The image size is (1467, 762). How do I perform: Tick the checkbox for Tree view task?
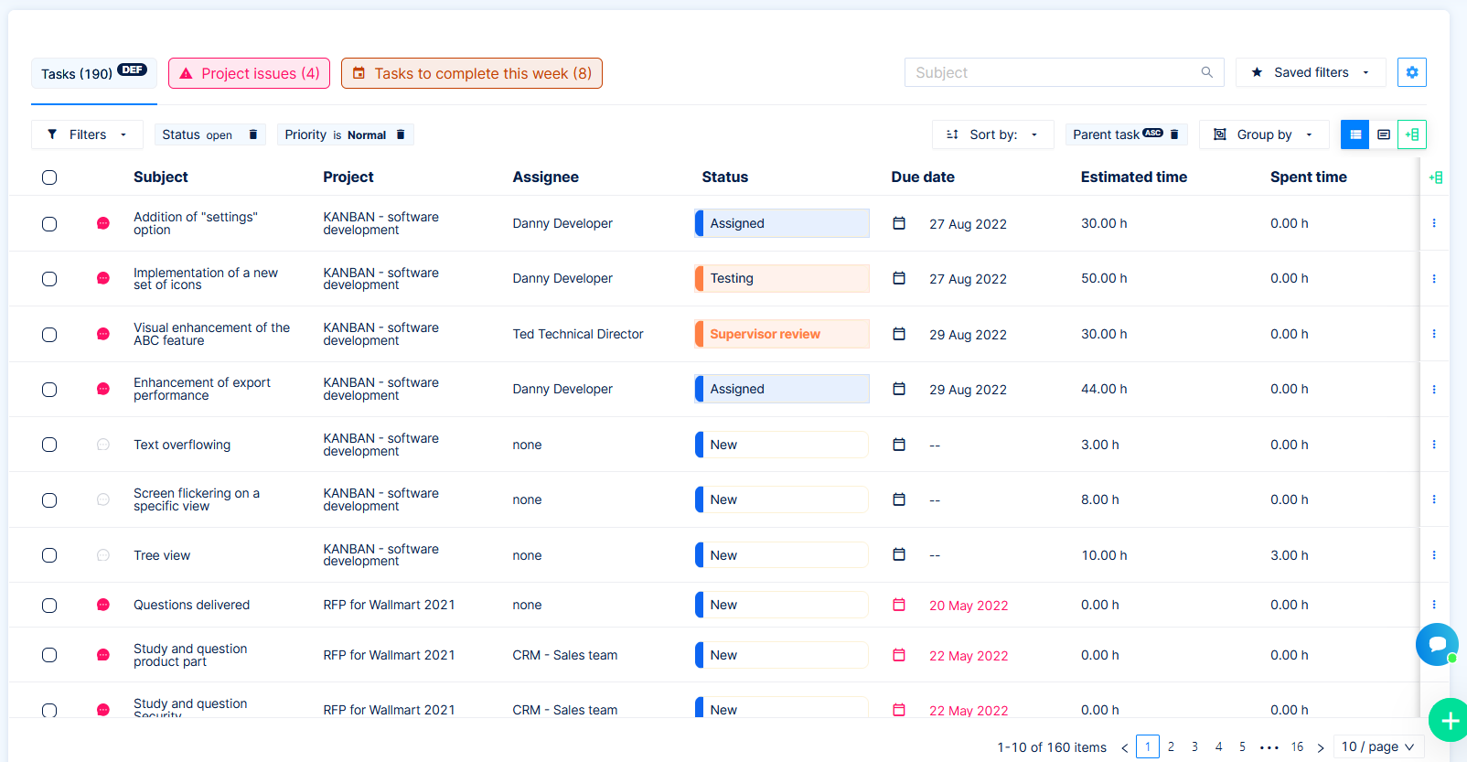pyautogui.click(x=49, y=555)
